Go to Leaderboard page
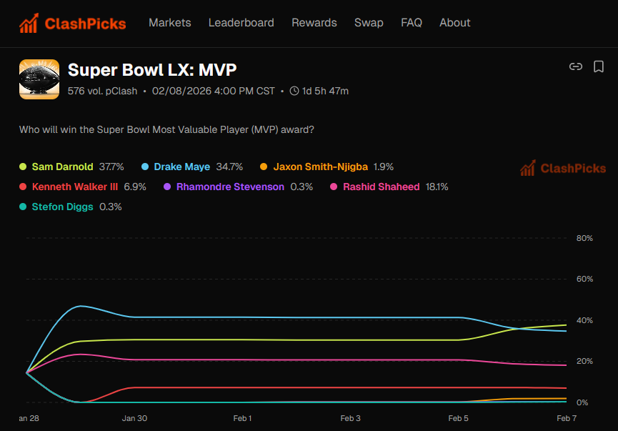Screen dimensions: 618x431 pos(241,23)
